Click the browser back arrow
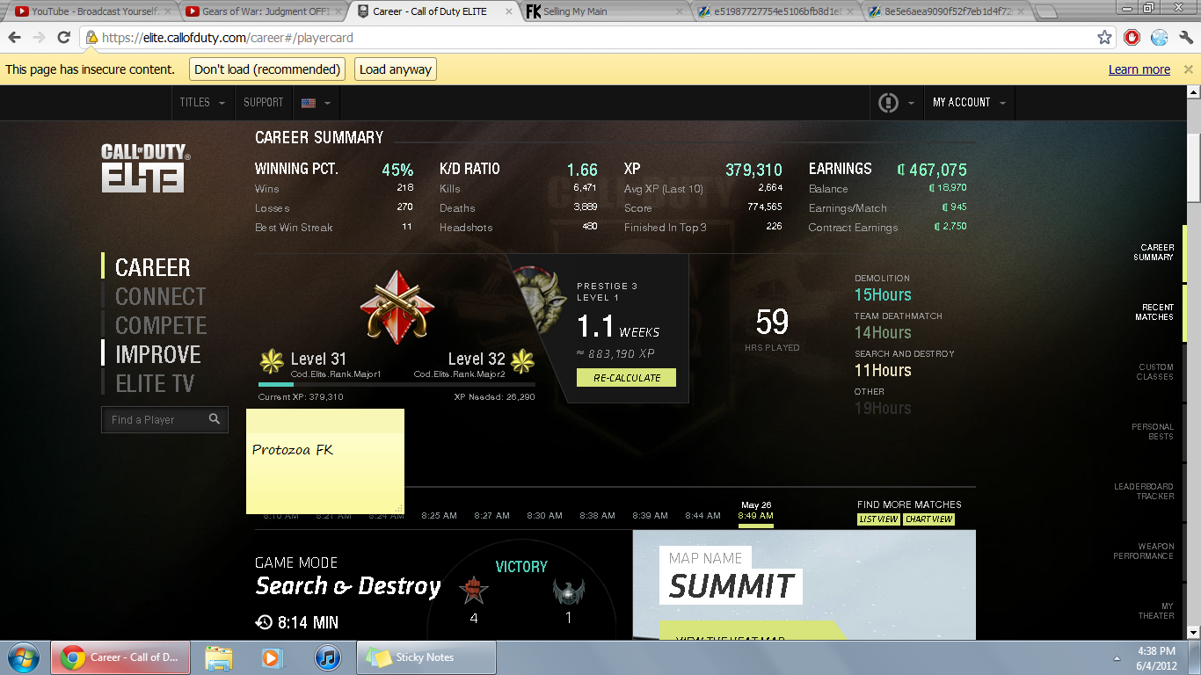The width and height of the screenshot is (1201, 675). click(x=15, y=38)
